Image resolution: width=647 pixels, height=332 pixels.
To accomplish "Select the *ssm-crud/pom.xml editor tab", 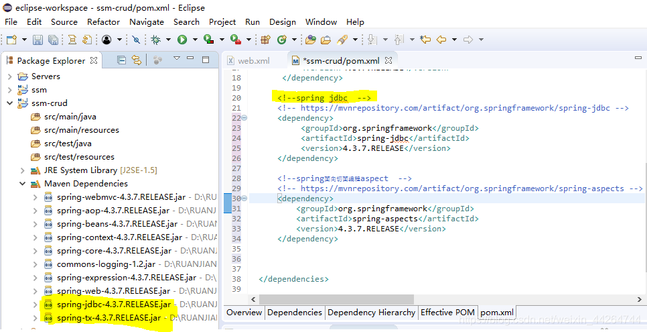I will point(341,61).
